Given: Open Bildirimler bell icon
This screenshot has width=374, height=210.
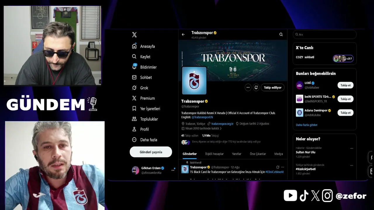Looking at the screenshot, I should pos(134,67).
